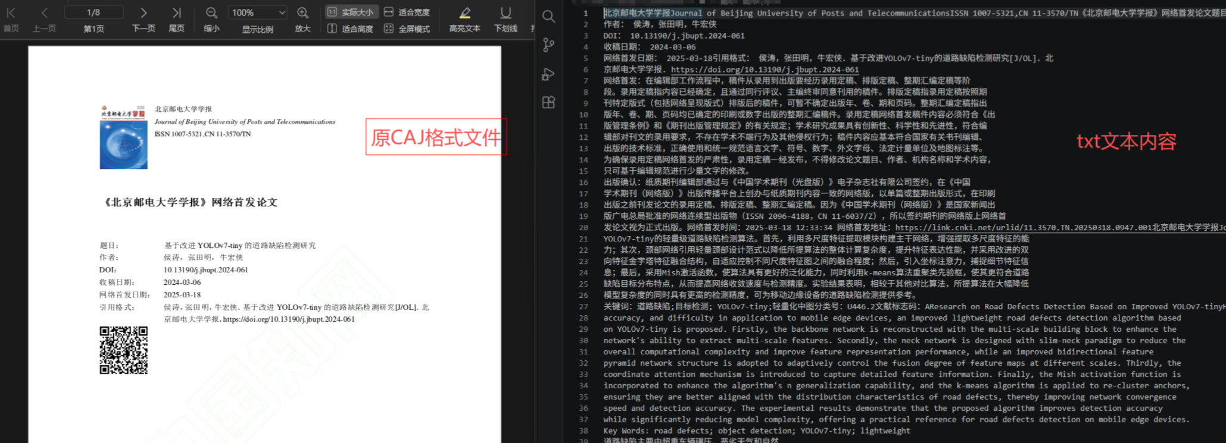Click the title 基于改进 YOLOv7-tiny 的道路缺陷检测研究
Viewport: 1226px width, 443px height.
click(x=240, y=245)
